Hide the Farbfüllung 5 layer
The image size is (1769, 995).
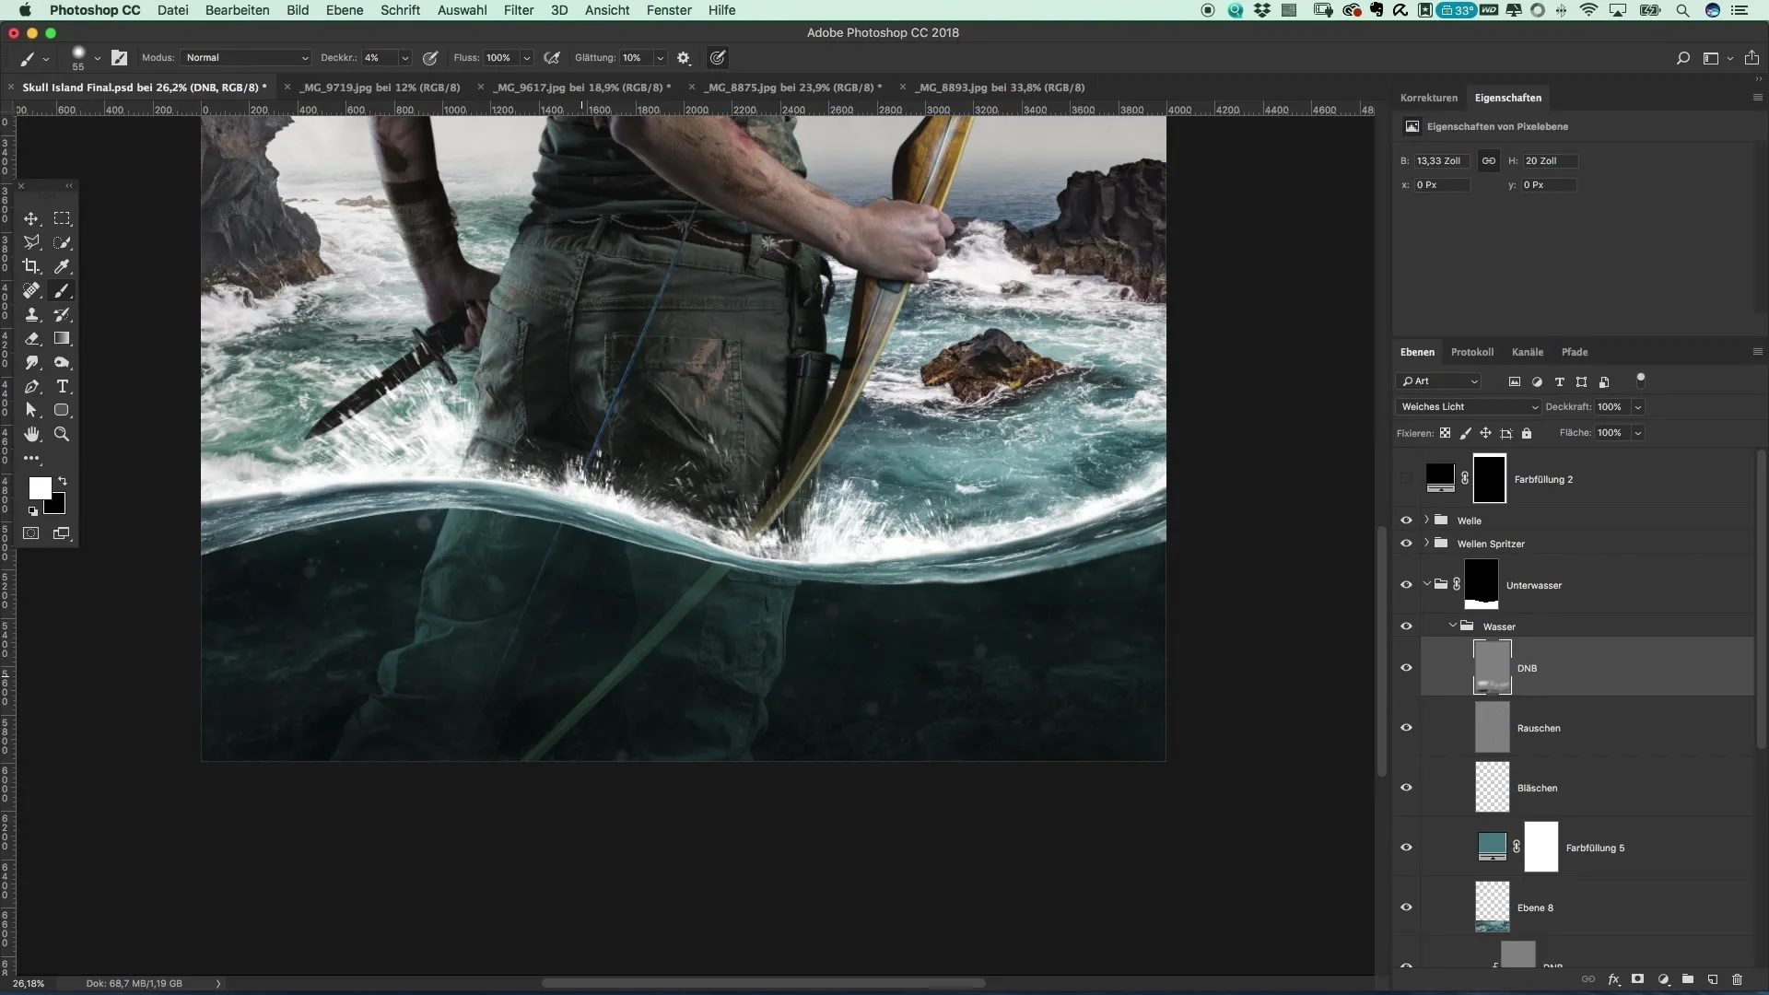tap(1406, 848)
